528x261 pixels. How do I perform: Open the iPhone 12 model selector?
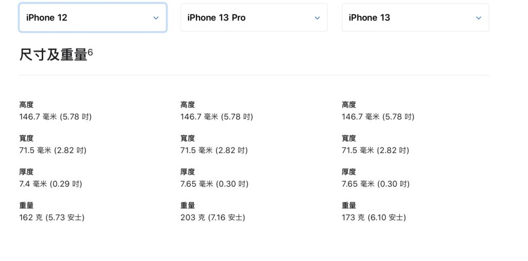(93, 18)
